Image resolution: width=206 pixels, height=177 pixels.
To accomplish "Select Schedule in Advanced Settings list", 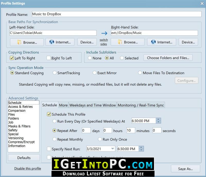I will [23, 103].
